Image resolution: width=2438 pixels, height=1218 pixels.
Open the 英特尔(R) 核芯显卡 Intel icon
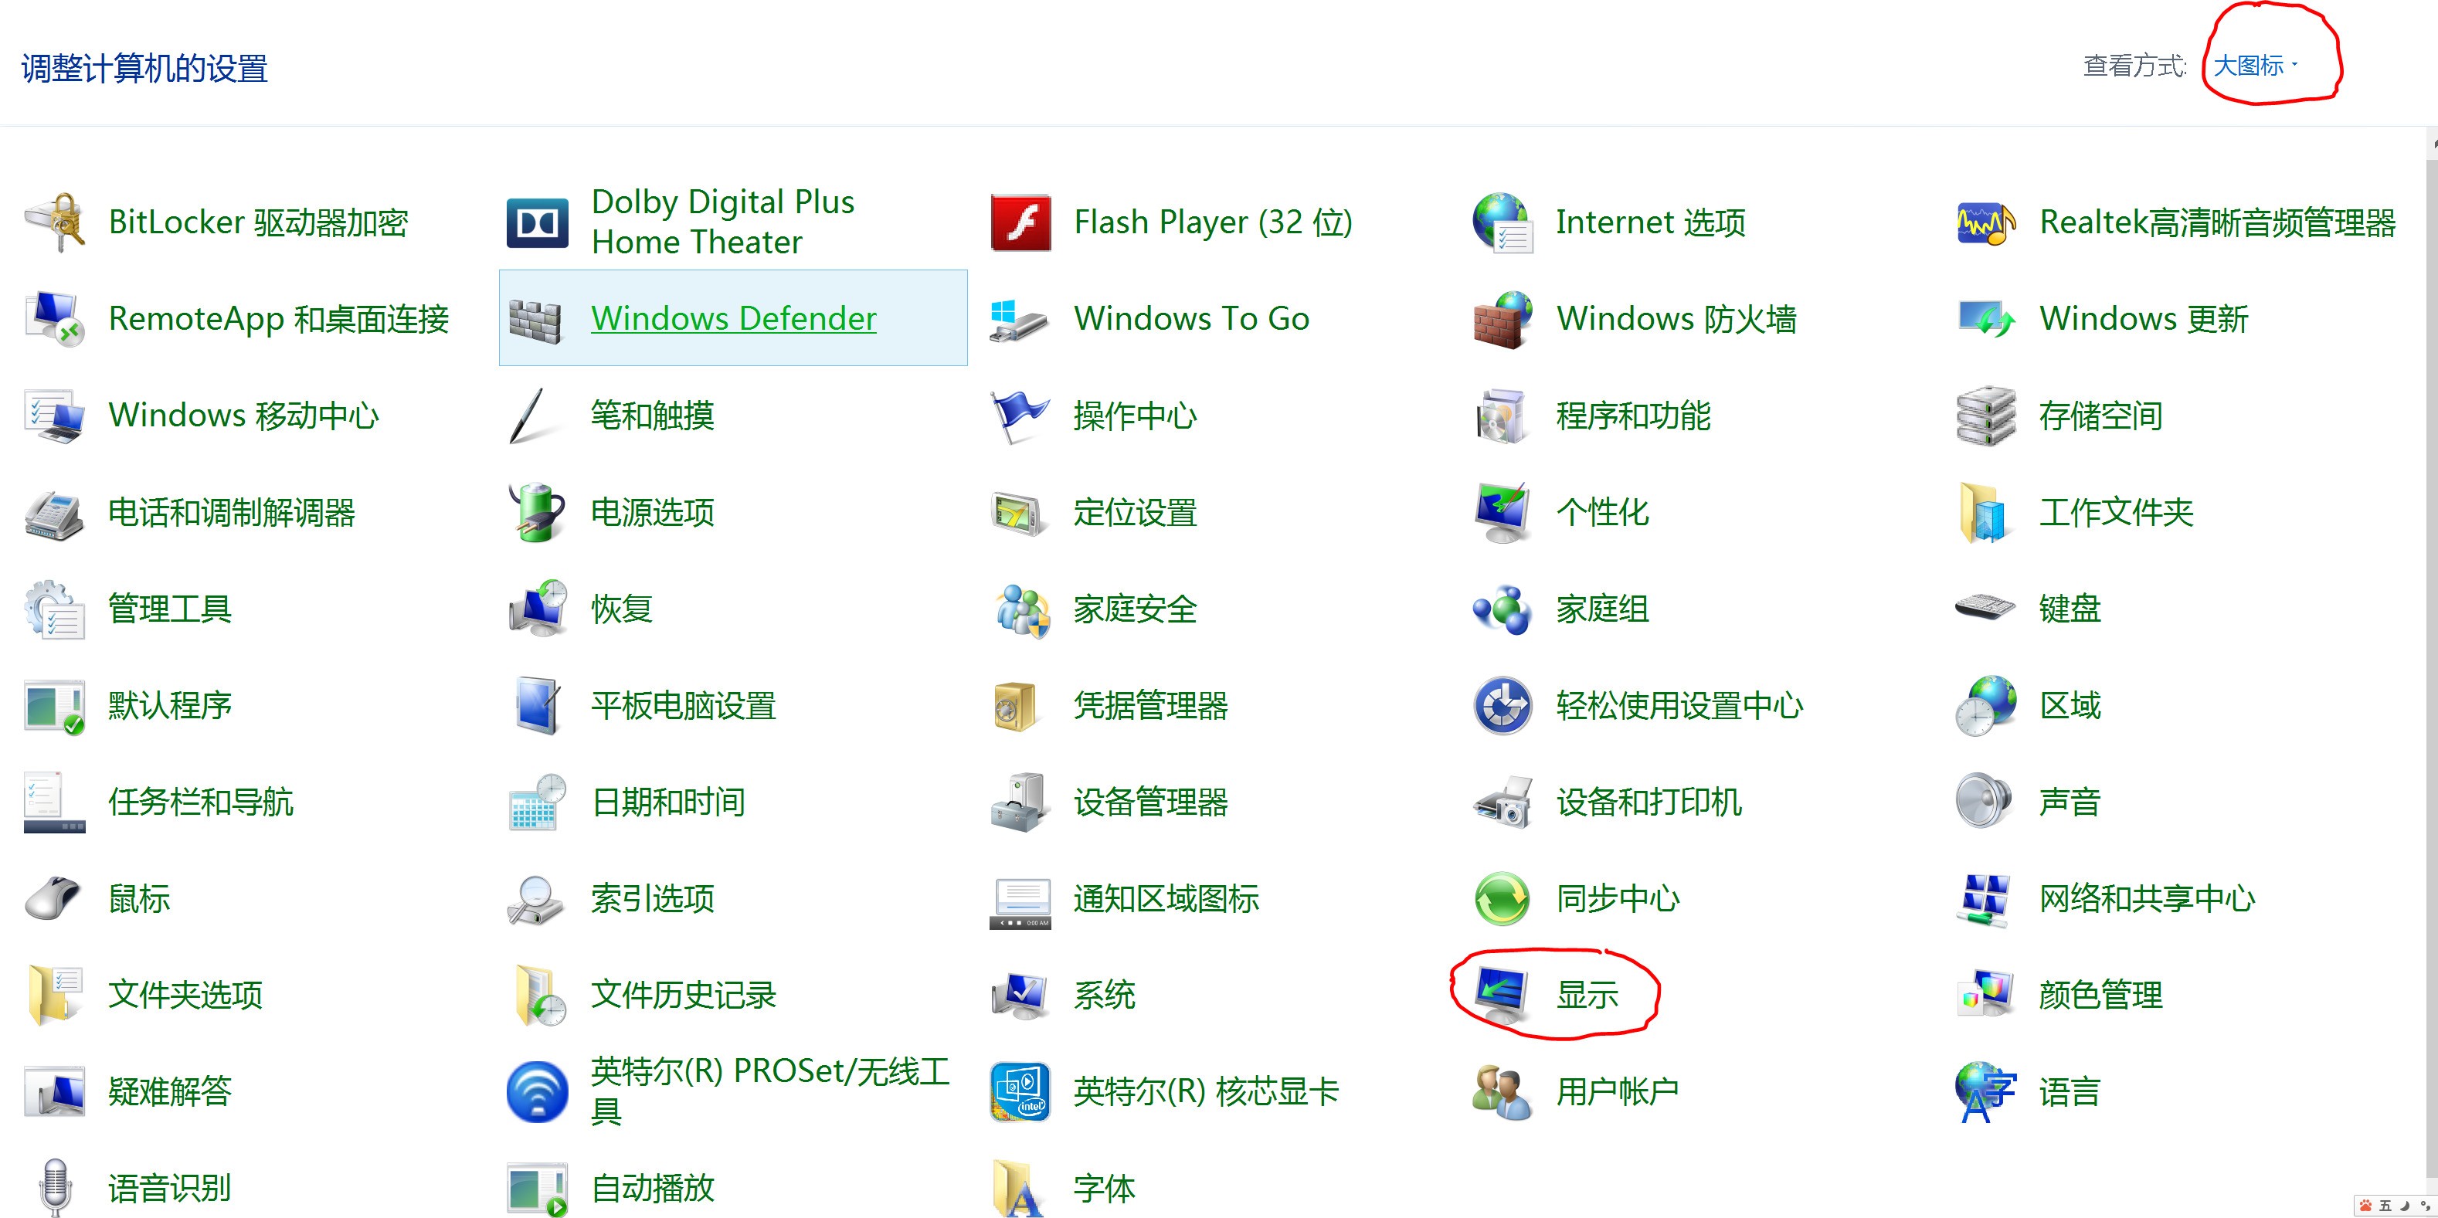point(1020,1091)
